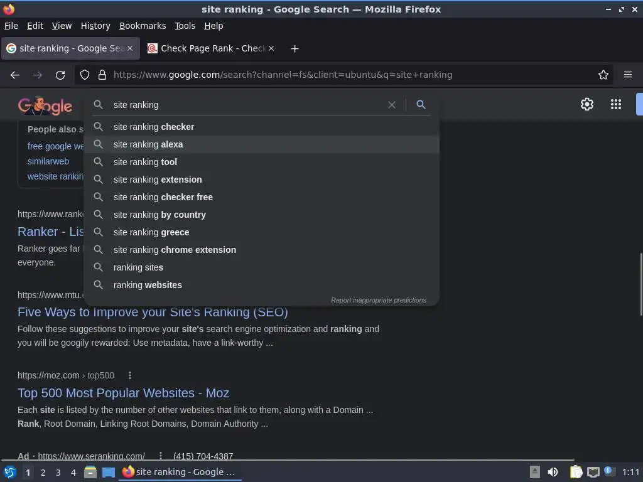
Task: Open the tracking protection shield icon
Action: [85, 75]
